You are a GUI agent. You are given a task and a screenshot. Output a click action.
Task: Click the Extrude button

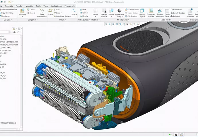[84, 13]
